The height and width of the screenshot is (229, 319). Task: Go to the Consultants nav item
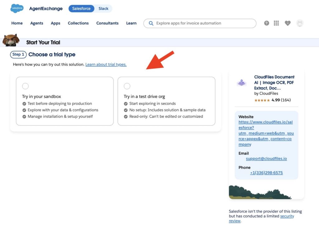(107, 23)
